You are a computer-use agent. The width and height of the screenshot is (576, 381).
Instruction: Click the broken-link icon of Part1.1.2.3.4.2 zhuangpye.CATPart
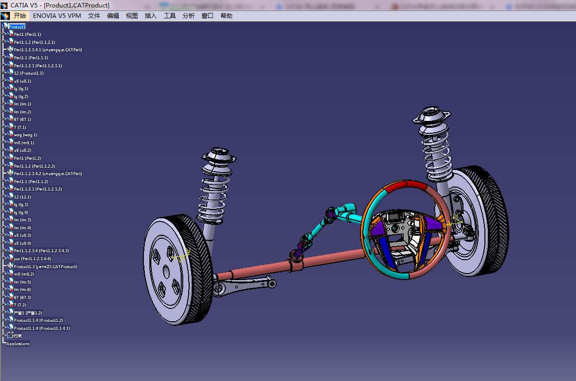tap(10, 173)
